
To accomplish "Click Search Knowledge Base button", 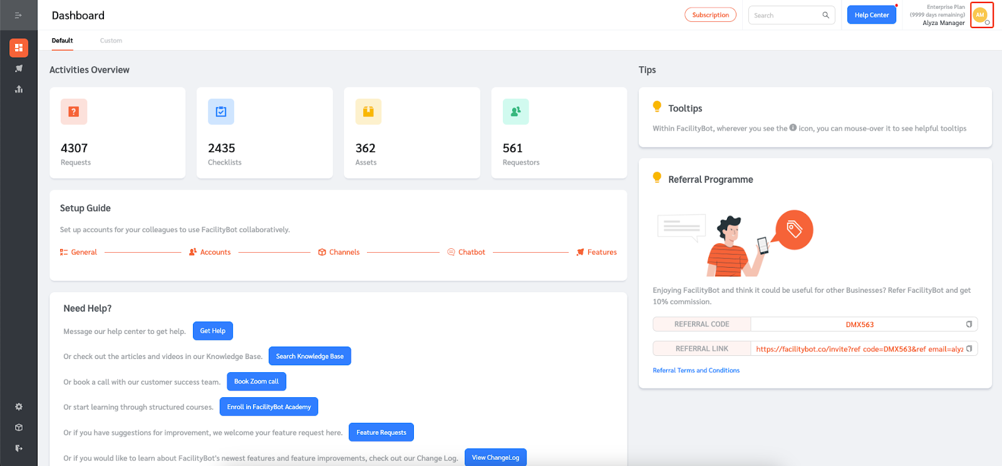I will coord(310,356).
